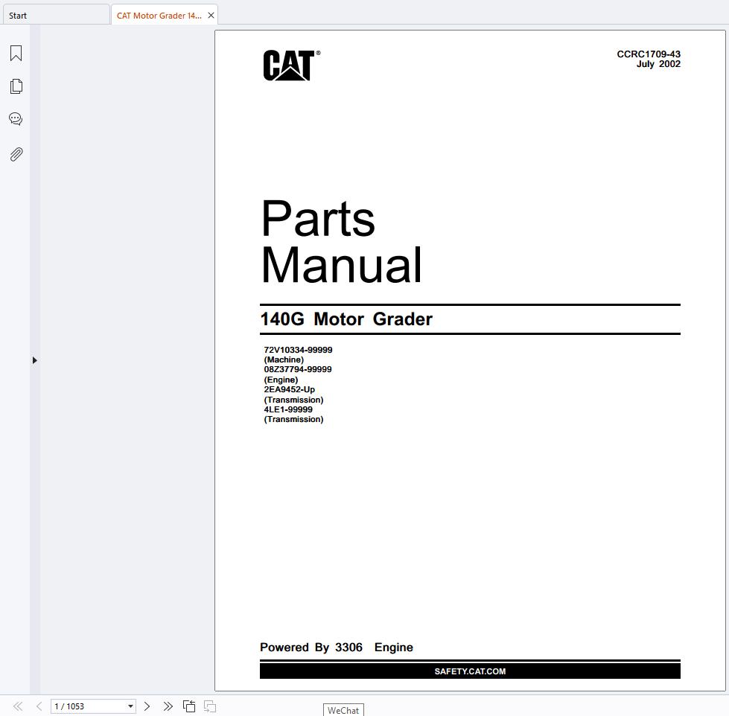
Task: Click the CAT logo on page
Action: 291,65
